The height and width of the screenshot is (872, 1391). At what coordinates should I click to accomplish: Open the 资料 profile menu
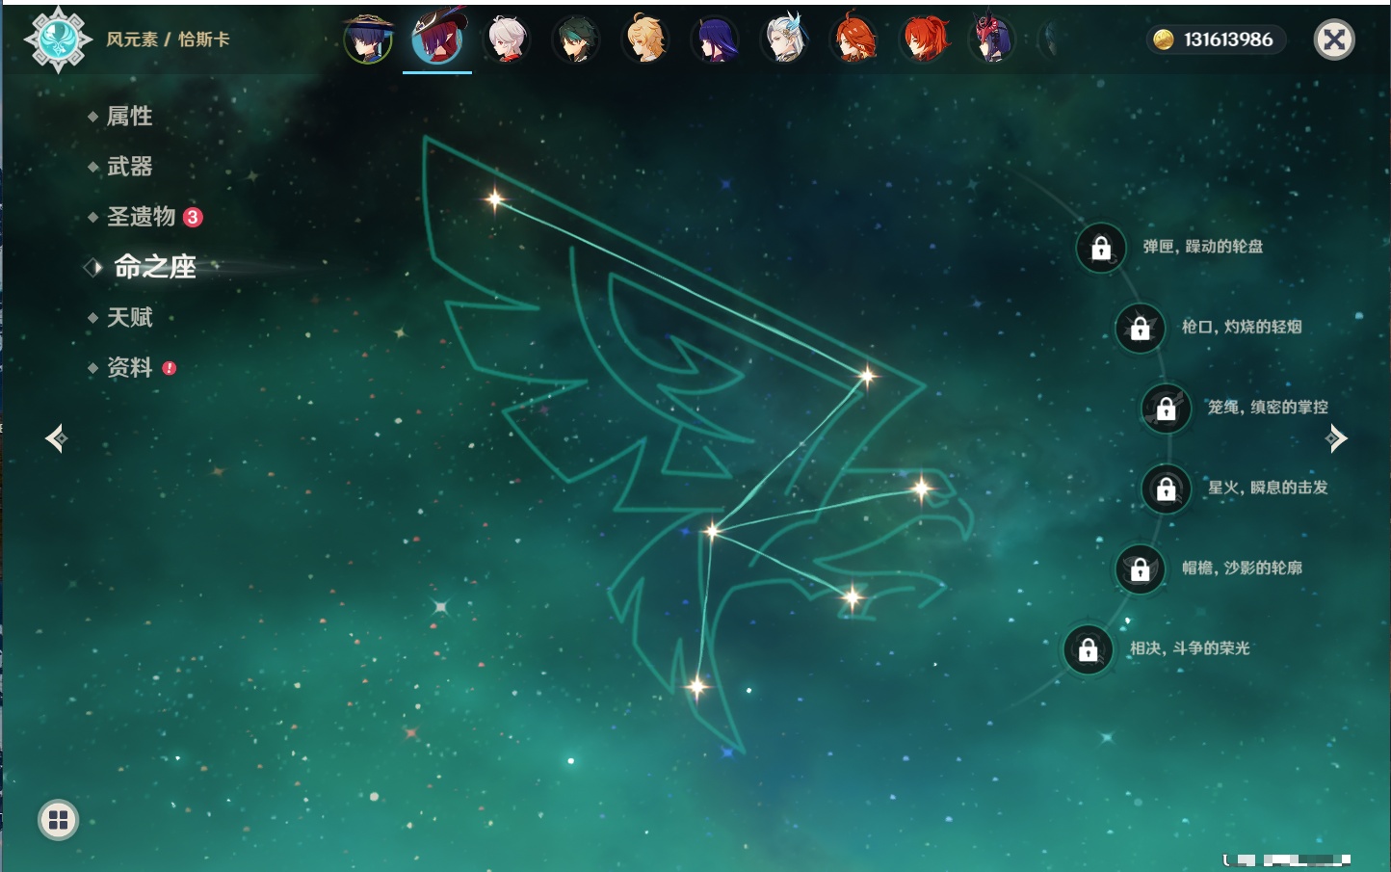click(x=130, y=367)
